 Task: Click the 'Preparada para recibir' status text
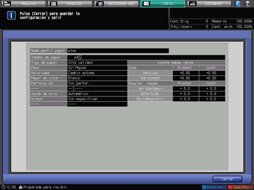pos(45,187)
